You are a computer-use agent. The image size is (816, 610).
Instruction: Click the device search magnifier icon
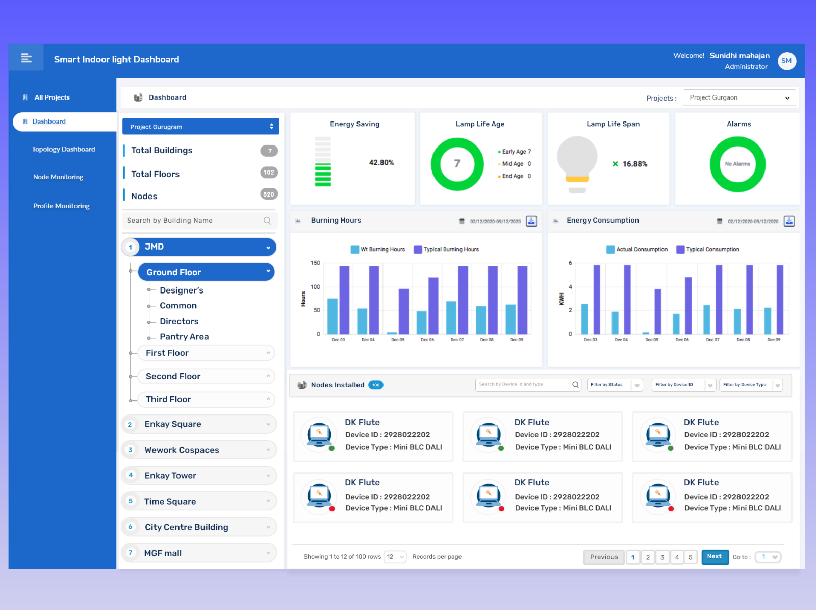tap(575, 384)
